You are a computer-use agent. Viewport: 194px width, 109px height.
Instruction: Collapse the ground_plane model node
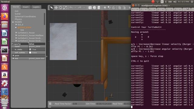coord(16,28)
